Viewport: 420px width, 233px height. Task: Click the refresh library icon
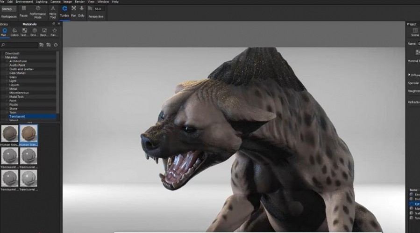pos(56,45)
